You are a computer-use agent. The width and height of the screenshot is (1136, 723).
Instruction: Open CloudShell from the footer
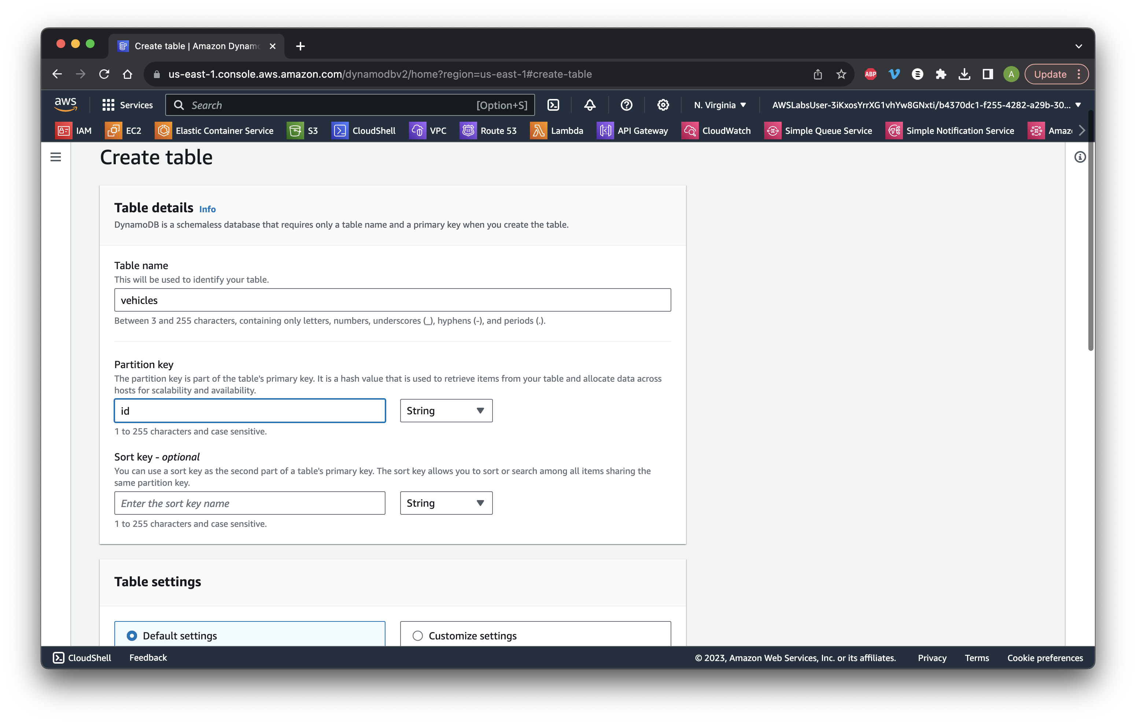click(x=82, y=658)
